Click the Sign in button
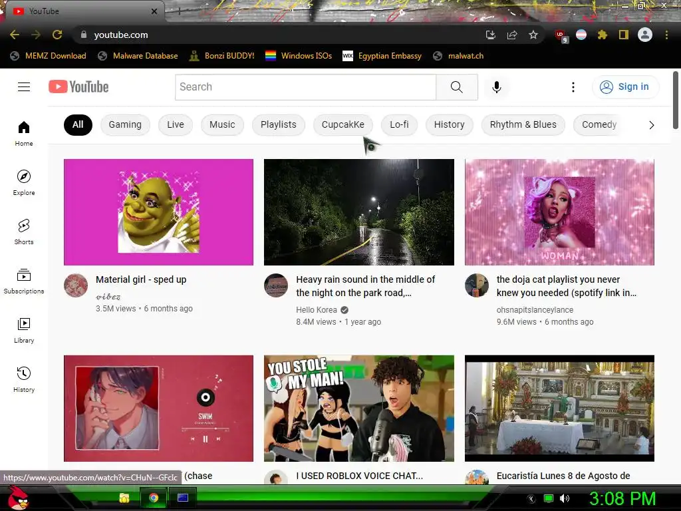Viewport: 681px width, 511px height. click(625, 87)
